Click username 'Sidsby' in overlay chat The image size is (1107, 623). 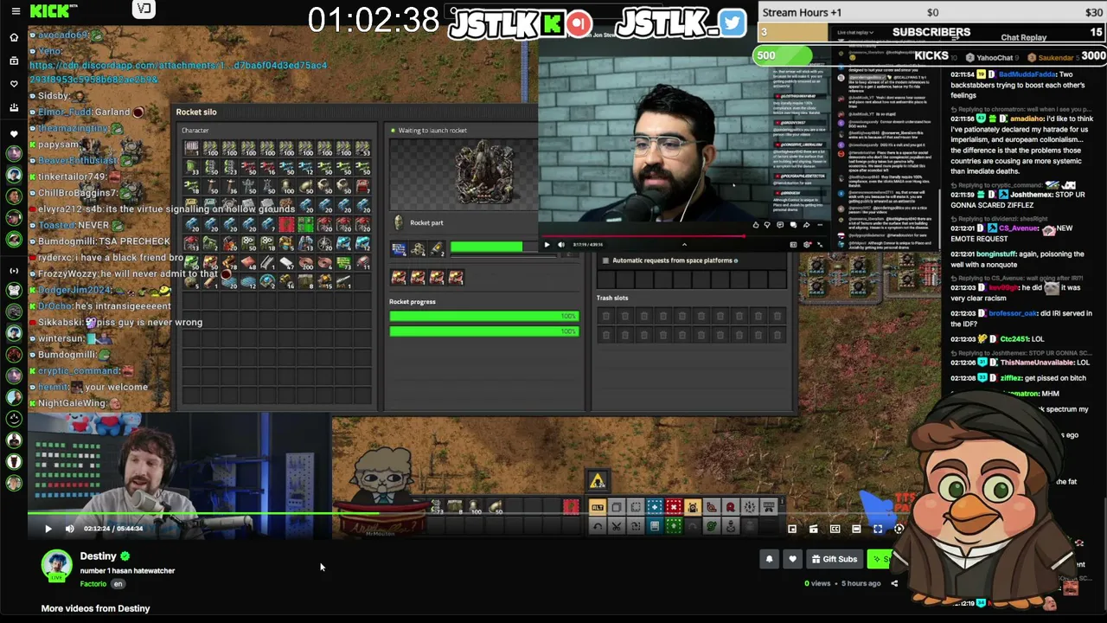click(x=53, y=95)
